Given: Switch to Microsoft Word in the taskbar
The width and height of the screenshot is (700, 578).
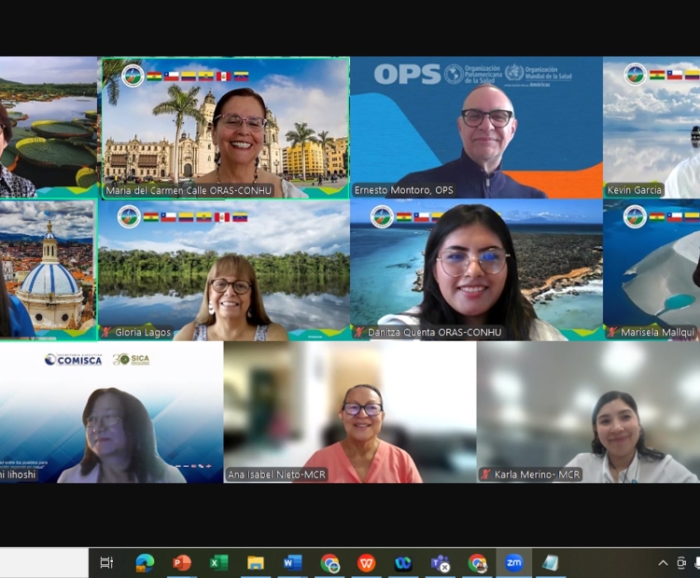Looking at the screenshot, I should point(292,563).
